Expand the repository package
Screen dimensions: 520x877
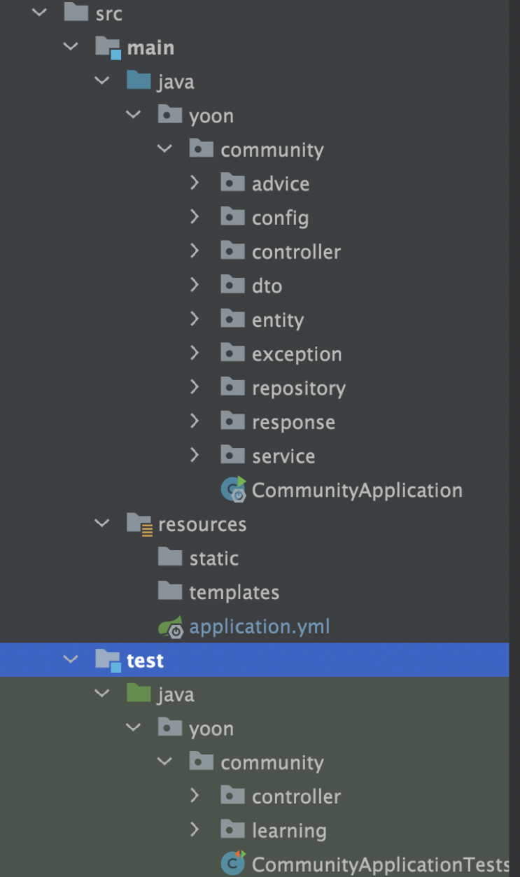click(195, 387)
